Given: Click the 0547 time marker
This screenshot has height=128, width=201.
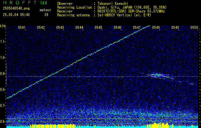Looking at the screenshot, I should pos(137,28).
